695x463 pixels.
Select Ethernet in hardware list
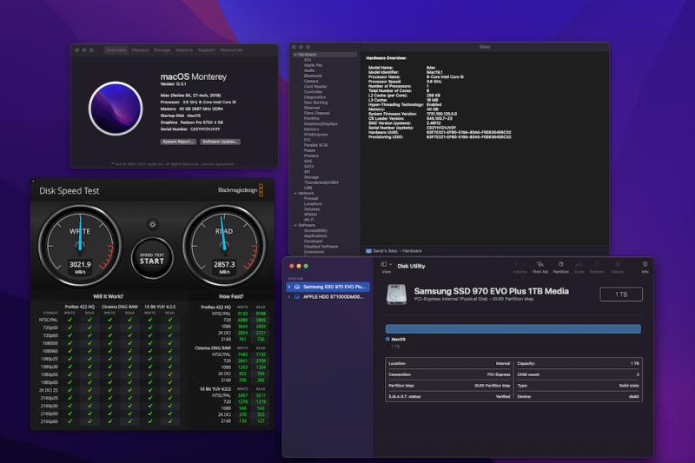(312, 108)
